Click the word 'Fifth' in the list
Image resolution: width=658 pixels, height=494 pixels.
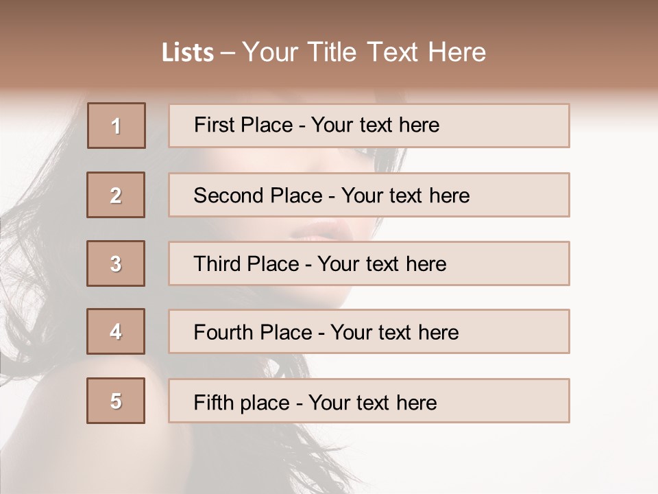coord(213,402)
